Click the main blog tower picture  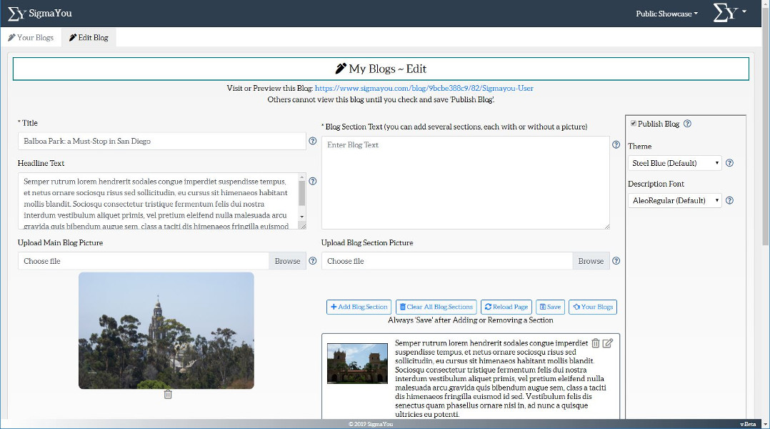click(x=166, y=331)
